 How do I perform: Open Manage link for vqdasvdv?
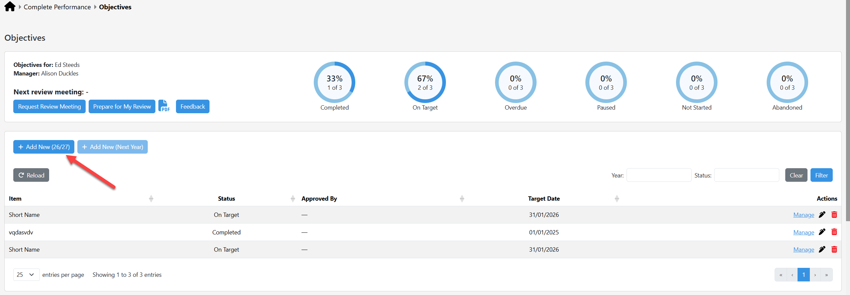tap(804, 232)
